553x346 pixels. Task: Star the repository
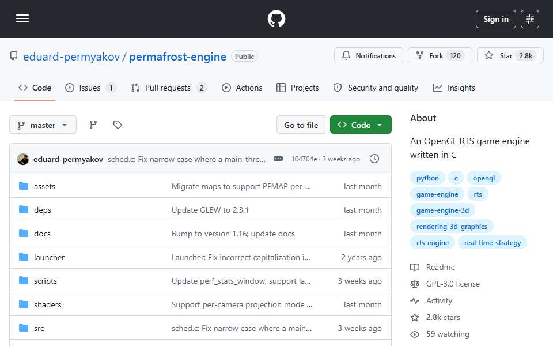point(510,55)
